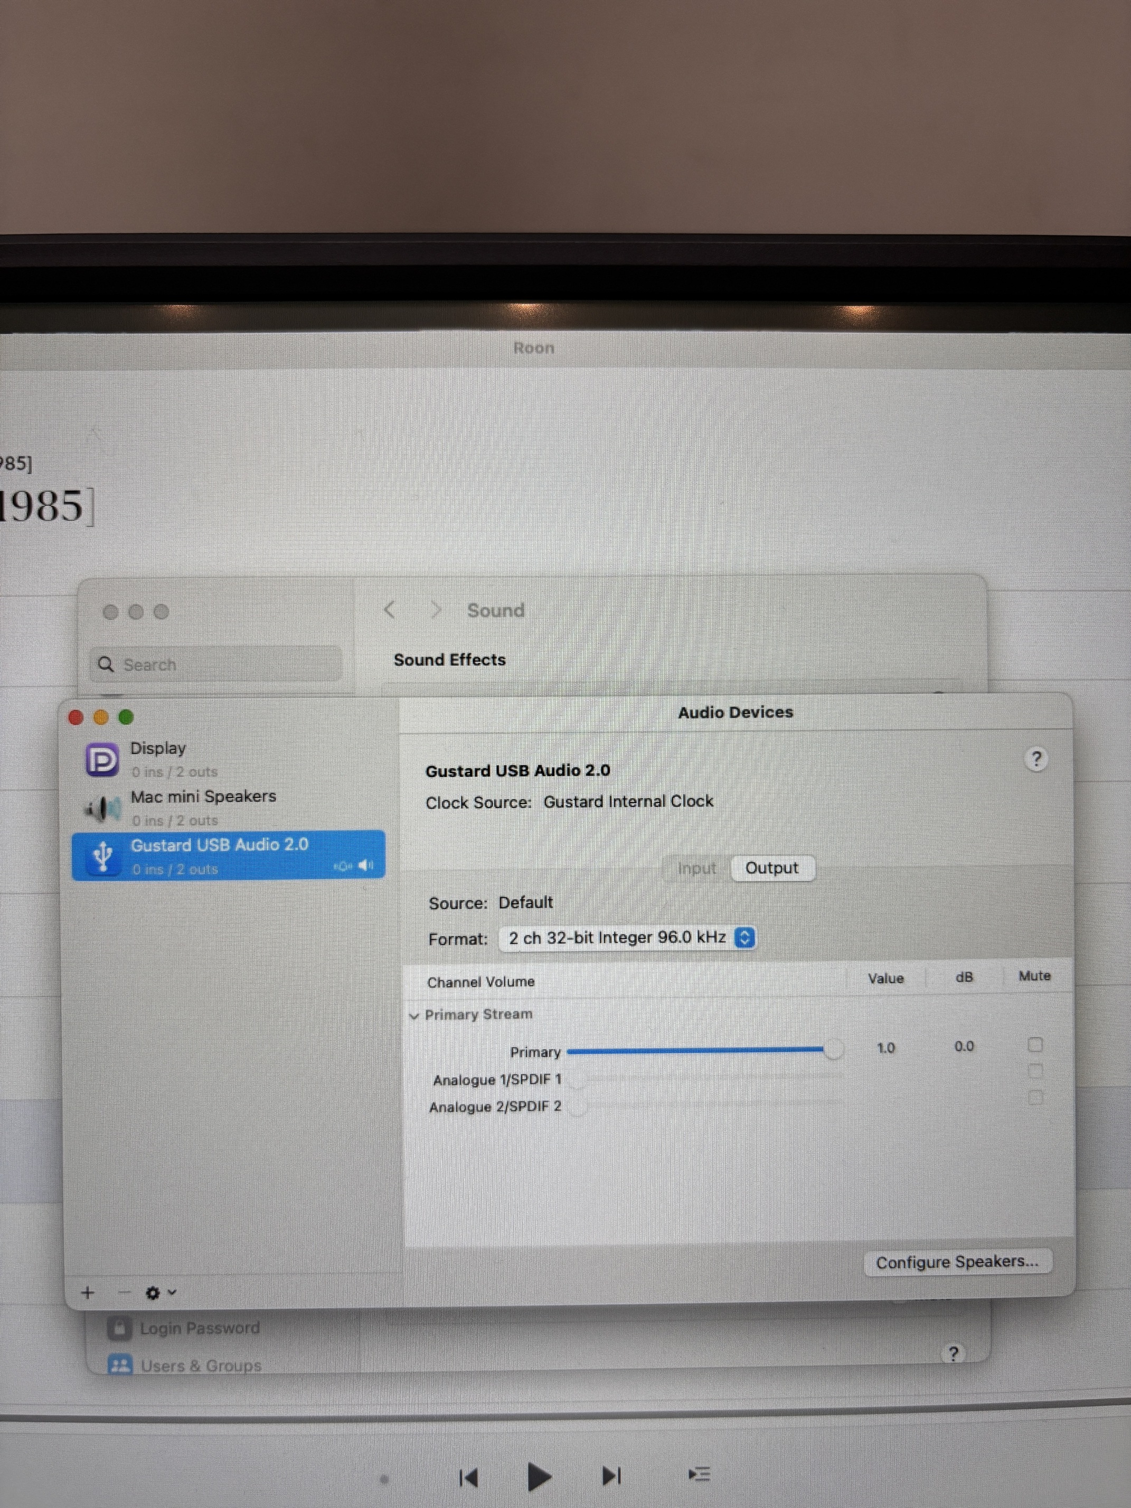1131x1508 pixels.
Task: Play track in Roon
Action: point(539,1477)
